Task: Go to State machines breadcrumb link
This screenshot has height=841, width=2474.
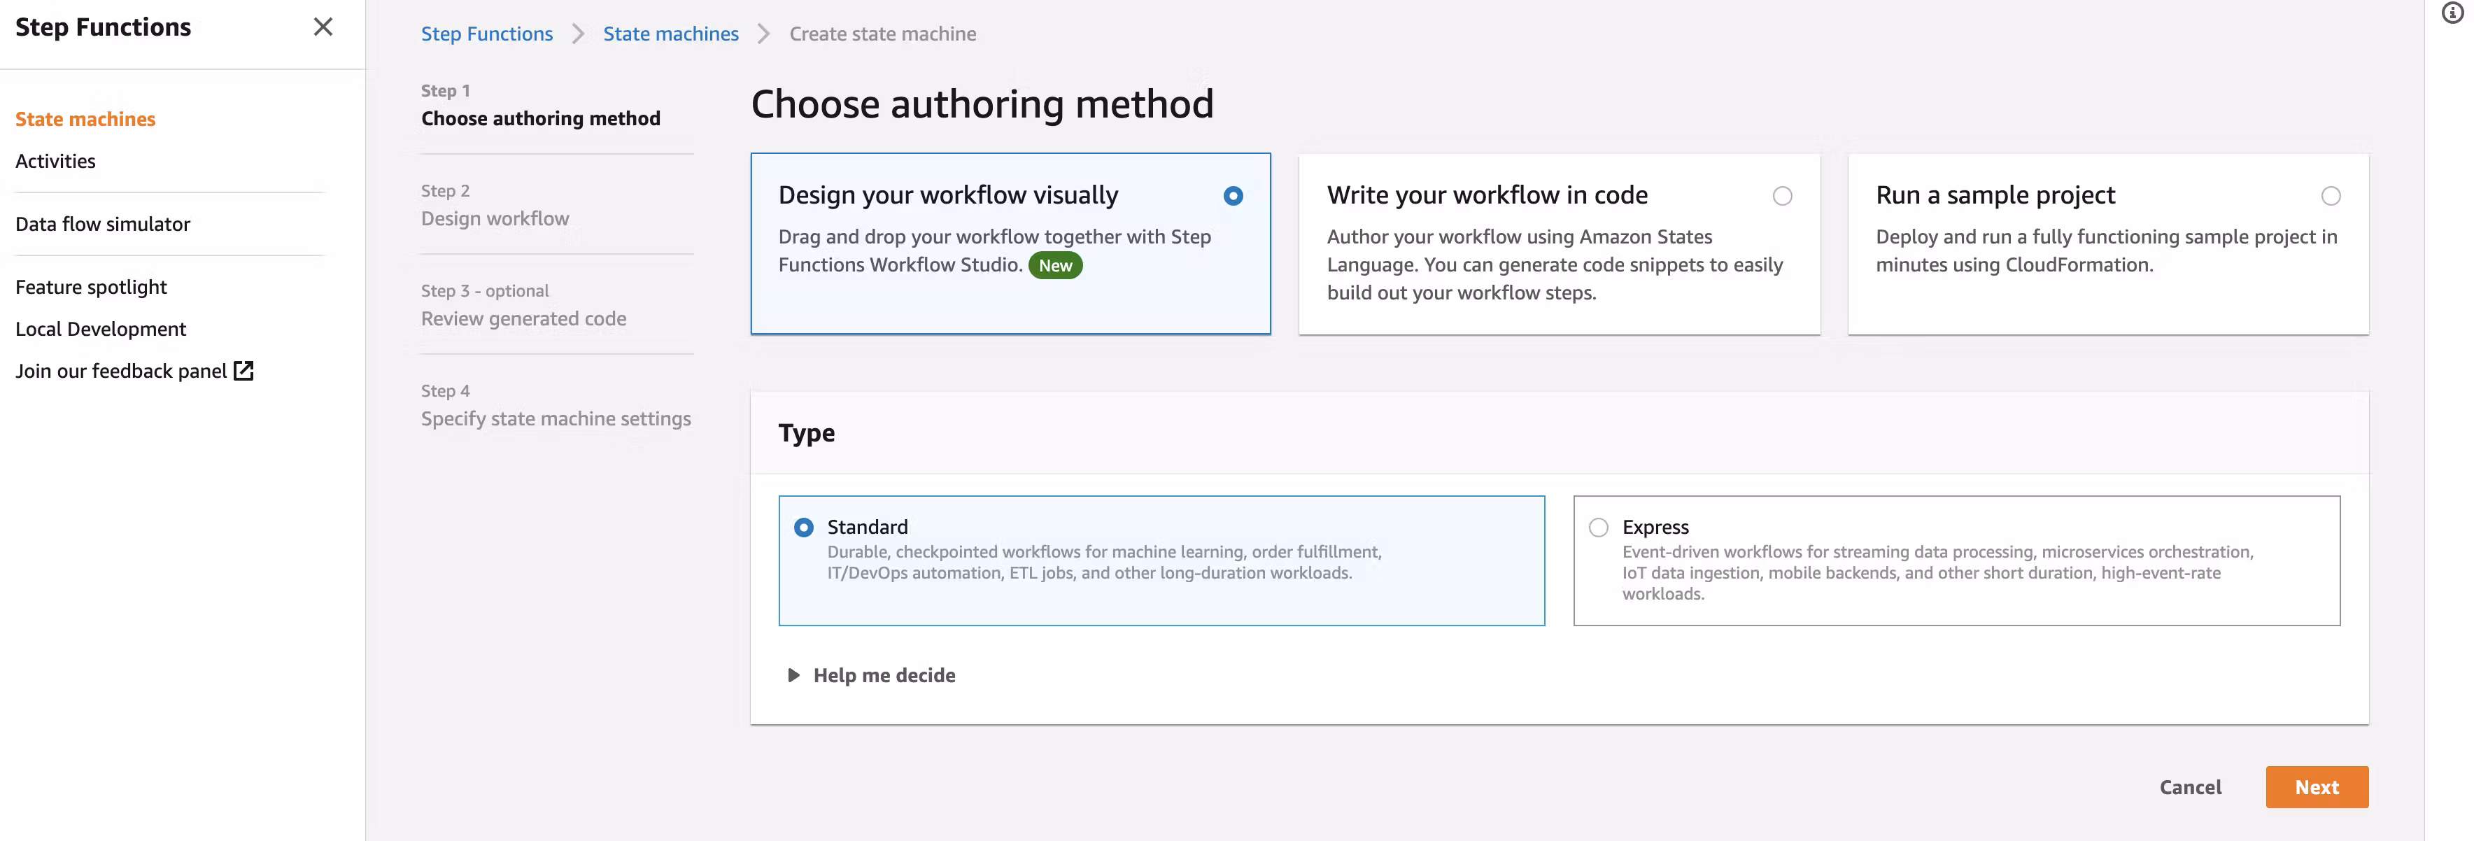Action: click(x=670, y=34)
